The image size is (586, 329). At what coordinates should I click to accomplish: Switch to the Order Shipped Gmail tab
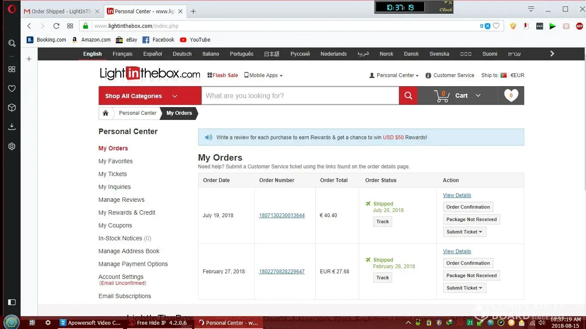(62, 12)
